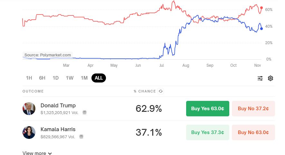Click refresh icon beside % CHANCE

(161, 91)
